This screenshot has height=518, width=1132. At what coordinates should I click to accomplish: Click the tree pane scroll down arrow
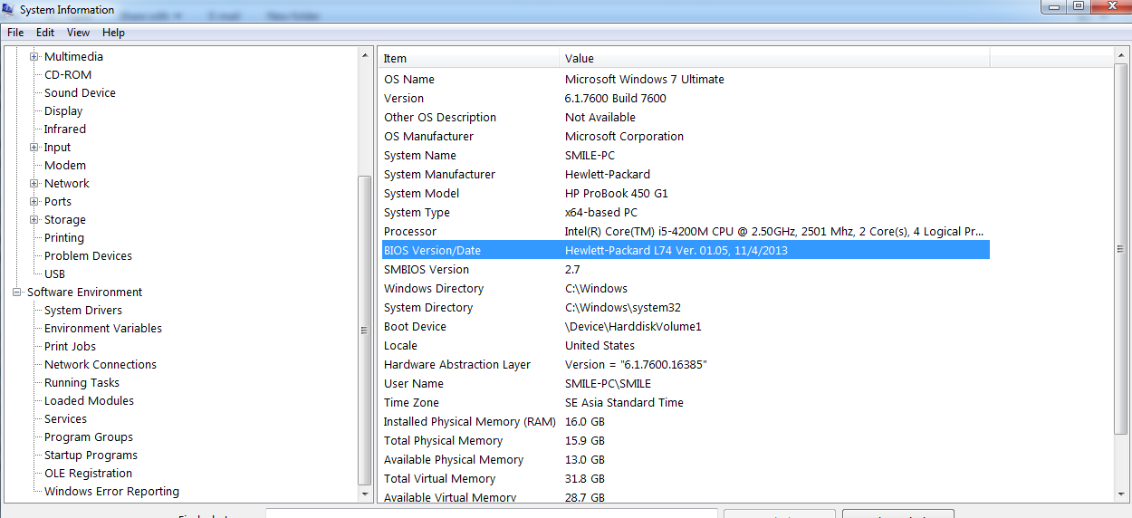click(365, 494)
